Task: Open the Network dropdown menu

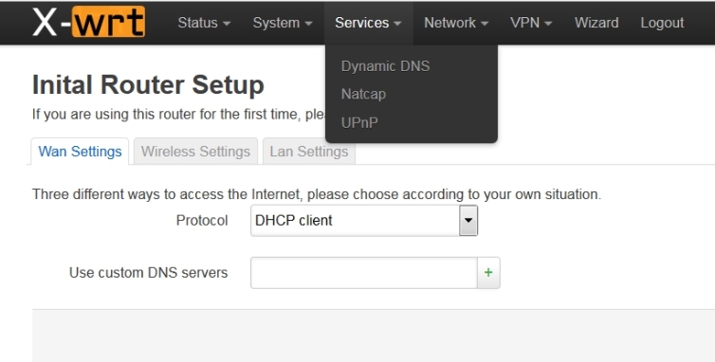Action: [x=456, y=23]
